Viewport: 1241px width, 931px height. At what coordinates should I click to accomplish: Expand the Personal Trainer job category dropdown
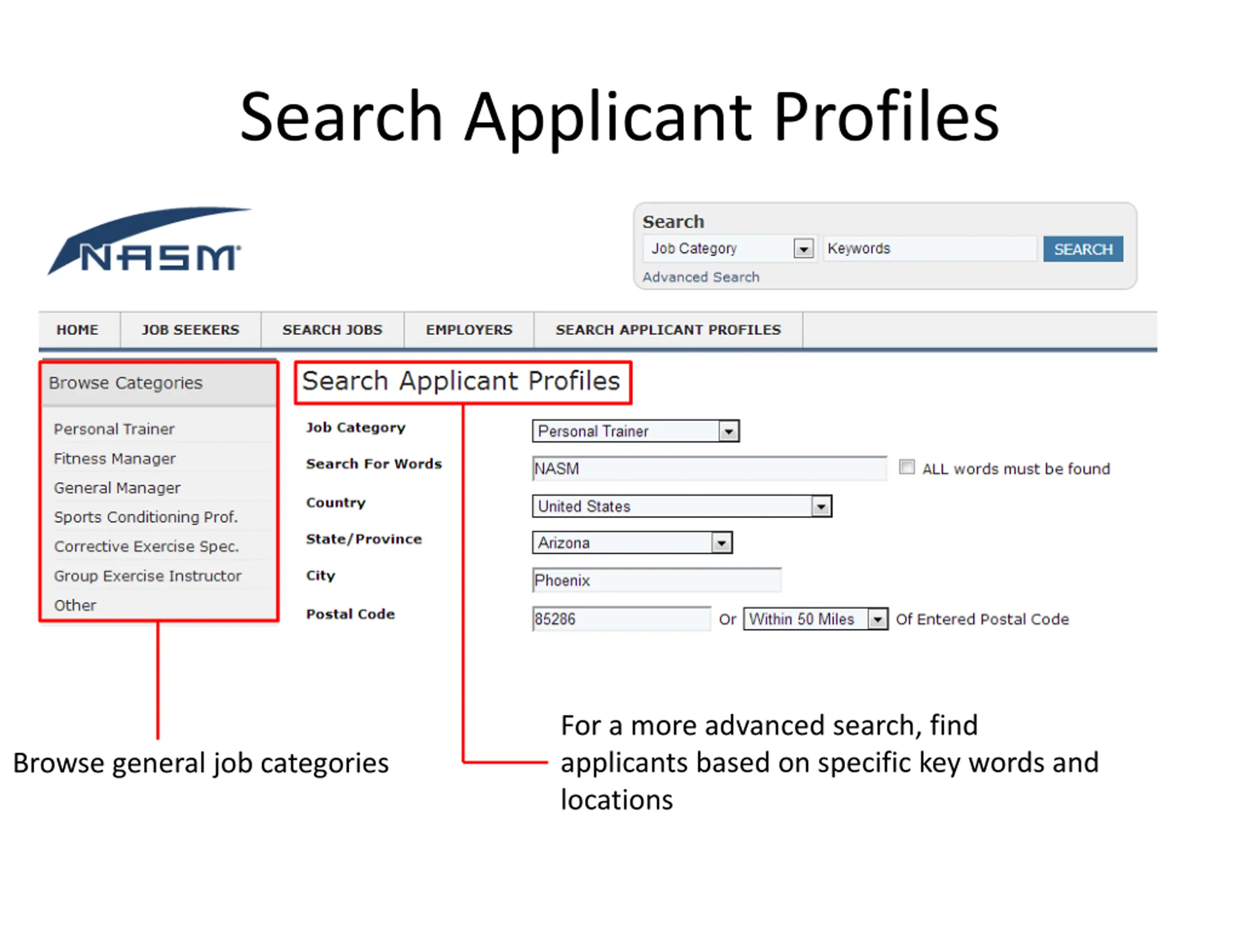[x=636, y=432]
